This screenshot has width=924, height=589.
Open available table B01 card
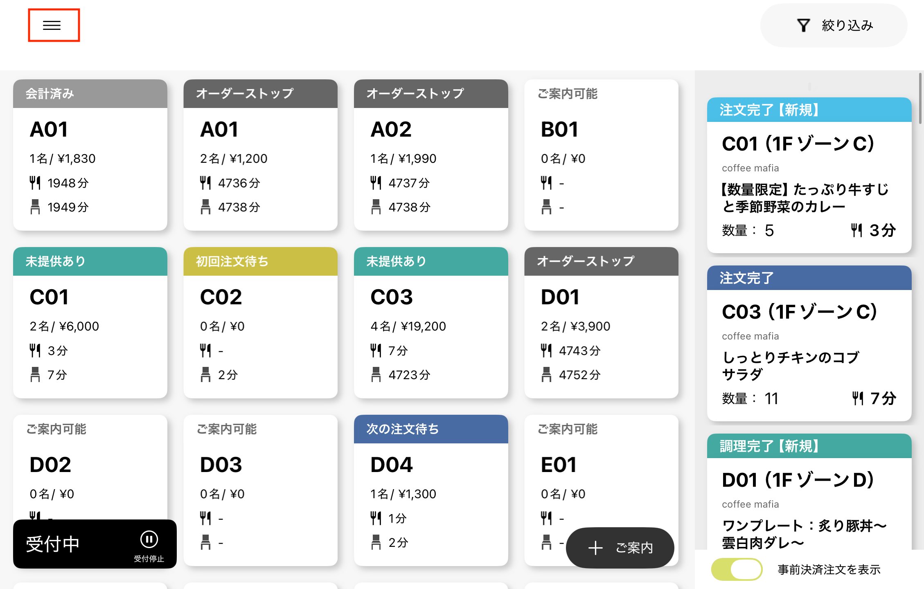click(601, 155)
